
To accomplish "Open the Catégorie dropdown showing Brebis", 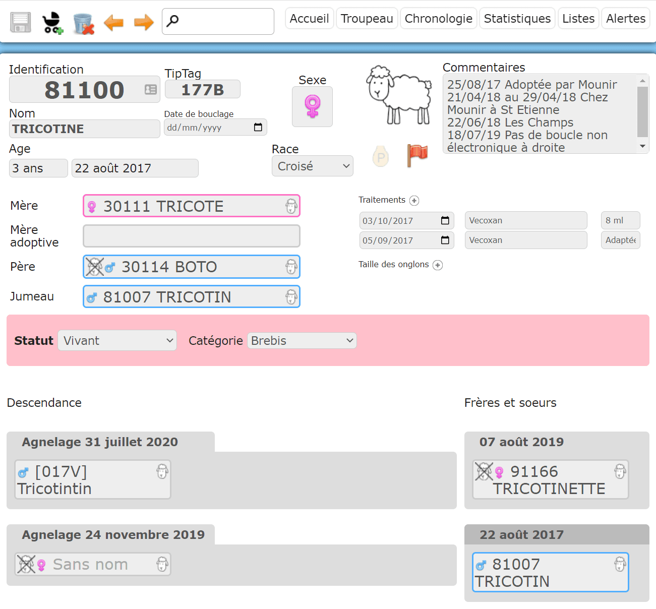I will coord(302,341).
